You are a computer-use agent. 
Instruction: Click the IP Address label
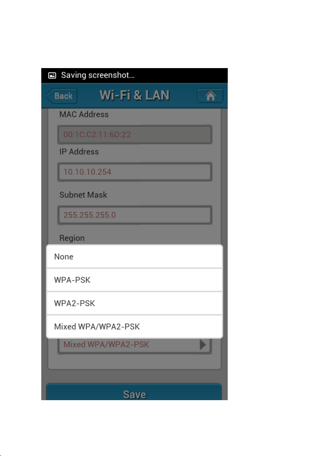coord(79,151)
